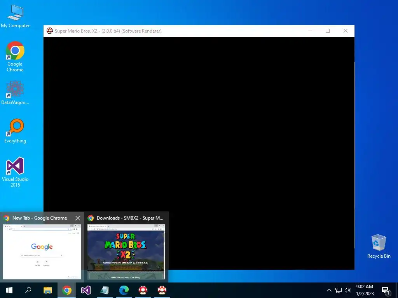Image resolution: width=398 pixels, height=298 pixels.
Task: Open Everything search desktop shortcut
Action: 15,131
